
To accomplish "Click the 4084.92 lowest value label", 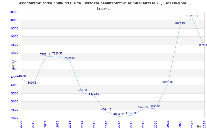I will (x=119, y=114).
